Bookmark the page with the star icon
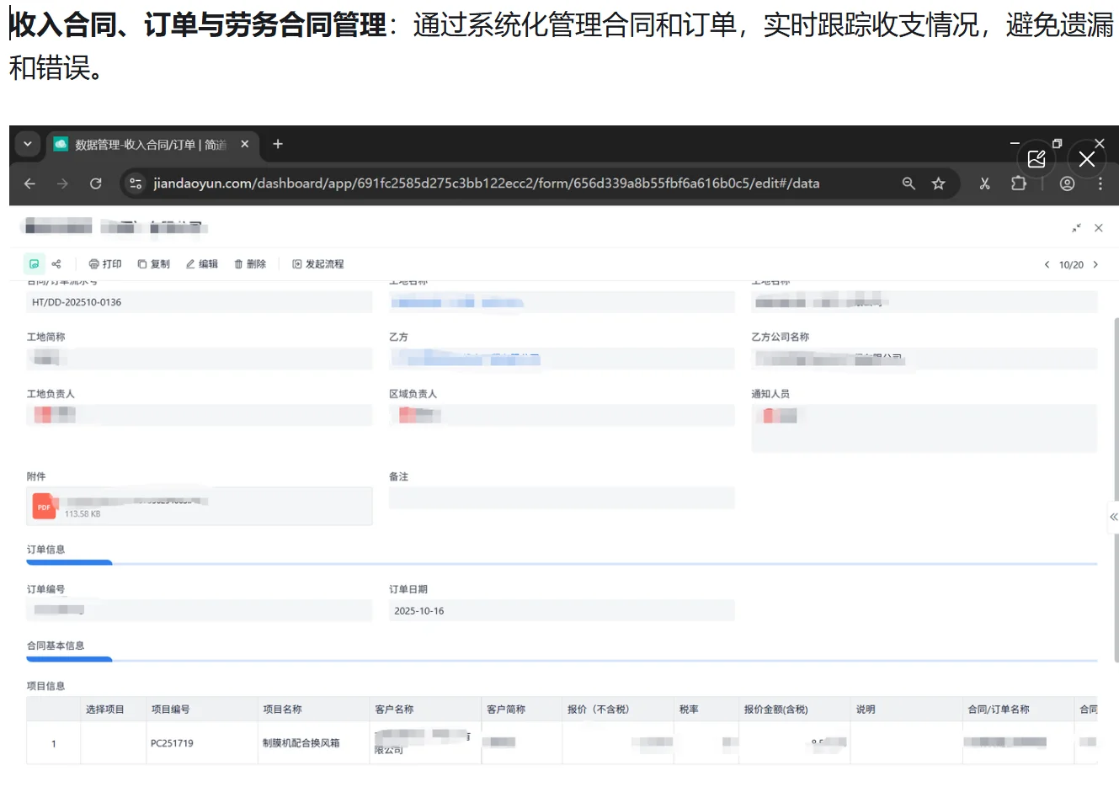The height and width of the screenshot is (792, 1119). point(939,183)
